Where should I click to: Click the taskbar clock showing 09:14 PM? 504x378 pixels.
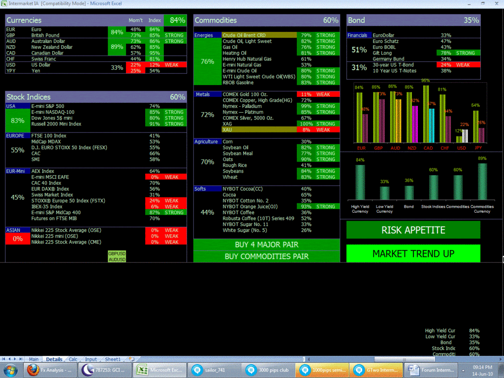point(482,370)
